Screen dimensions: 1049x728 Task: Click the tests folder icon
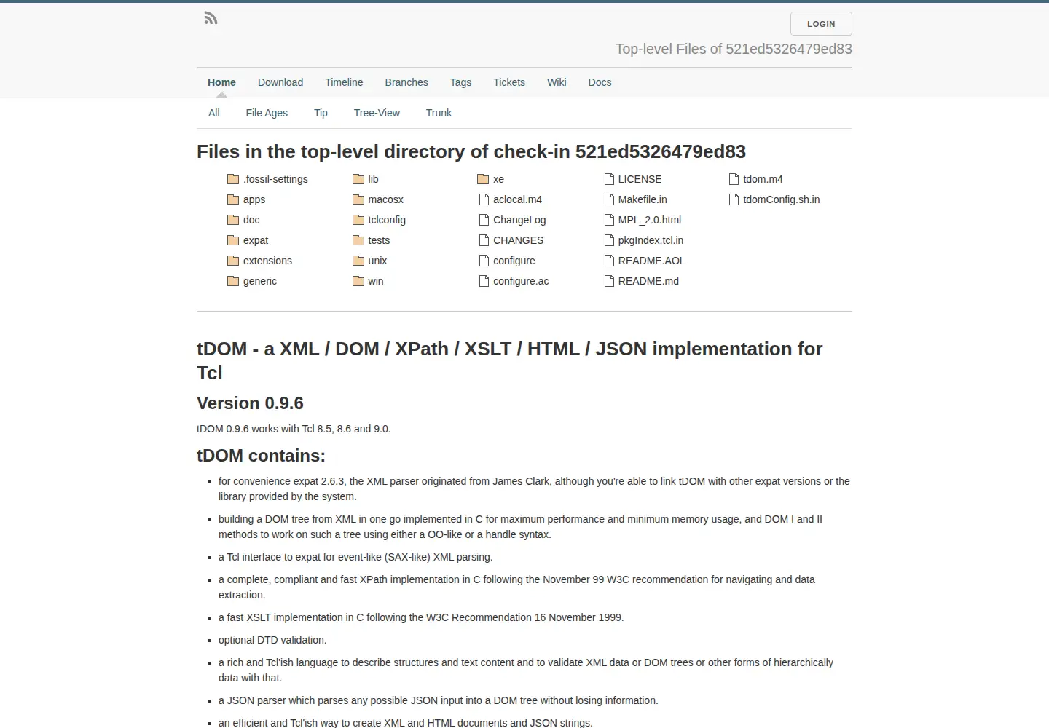coord(358,240)
